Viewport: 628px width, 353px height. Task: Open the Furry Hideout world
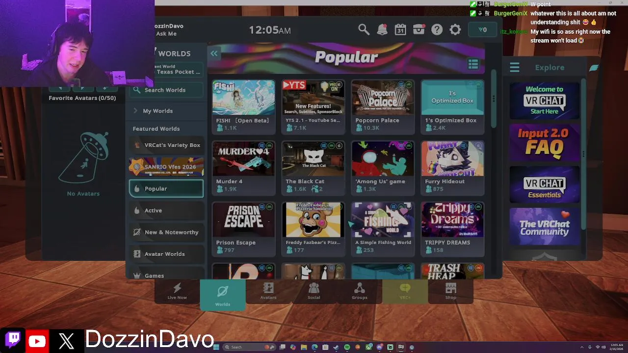pyautogui.click(x=452, y=168)
